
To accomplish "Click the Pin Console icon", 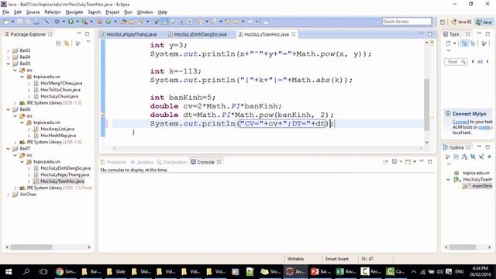I will [385, 162].
